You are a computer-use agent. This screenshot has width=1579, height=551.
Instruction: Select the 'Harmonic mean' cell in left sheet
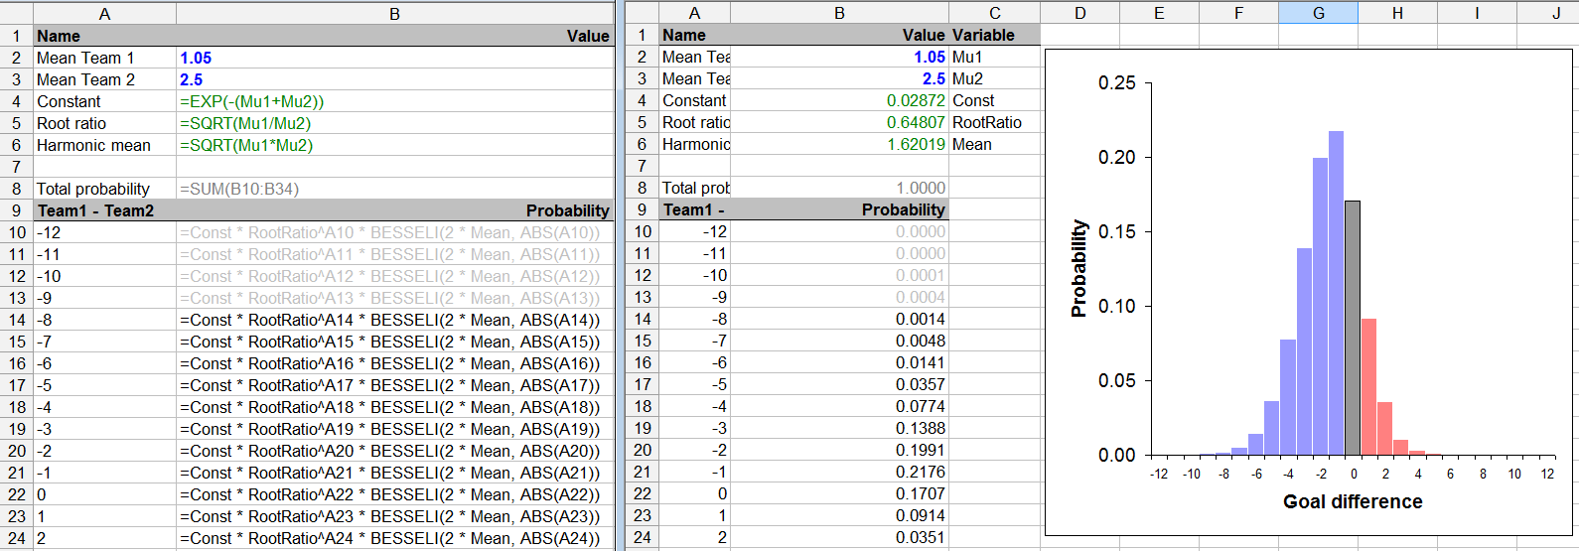pyautogui.click(x=104, y=145)
